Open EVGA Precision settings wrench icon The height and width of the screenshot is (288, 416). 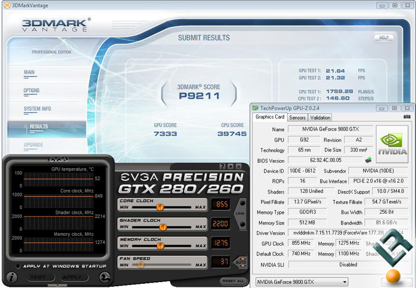click(105, 277)
